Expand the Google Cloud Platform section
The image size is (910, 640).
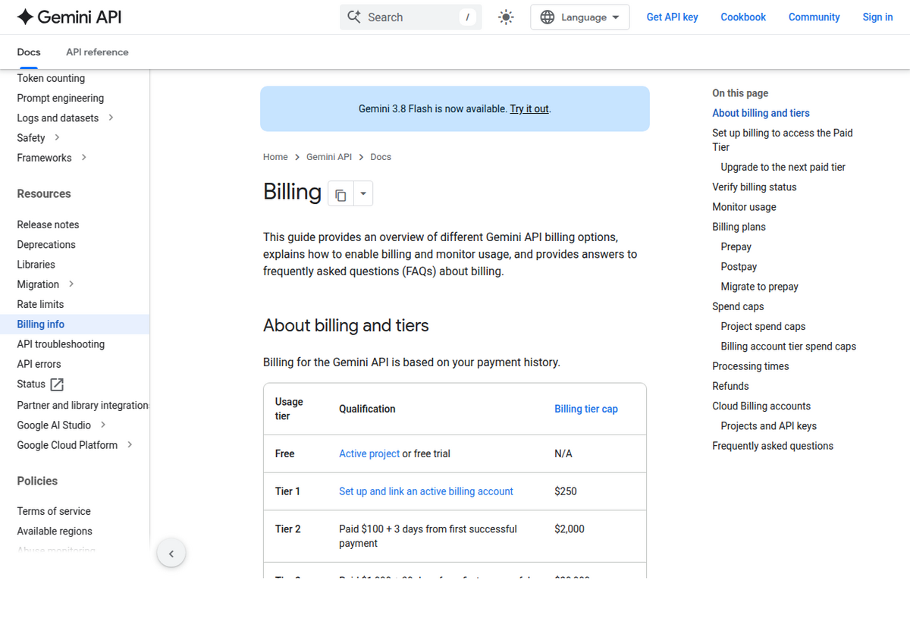[x=130, y=444]
